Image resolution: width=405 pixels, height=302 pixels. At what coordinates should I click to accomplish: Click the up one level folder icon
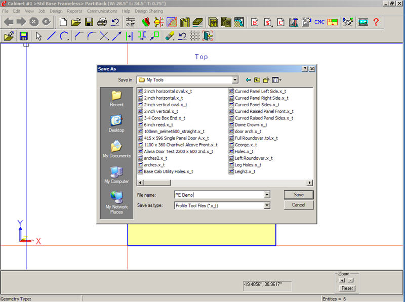pyautogui.click(x=257, y=80)
